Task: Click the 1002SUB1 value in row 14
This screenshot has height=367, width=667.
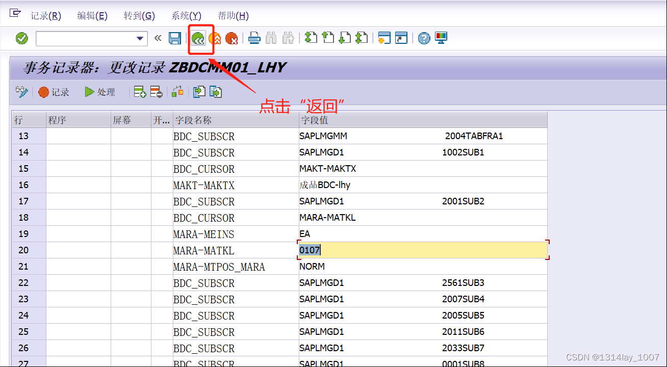Action: 463,152
